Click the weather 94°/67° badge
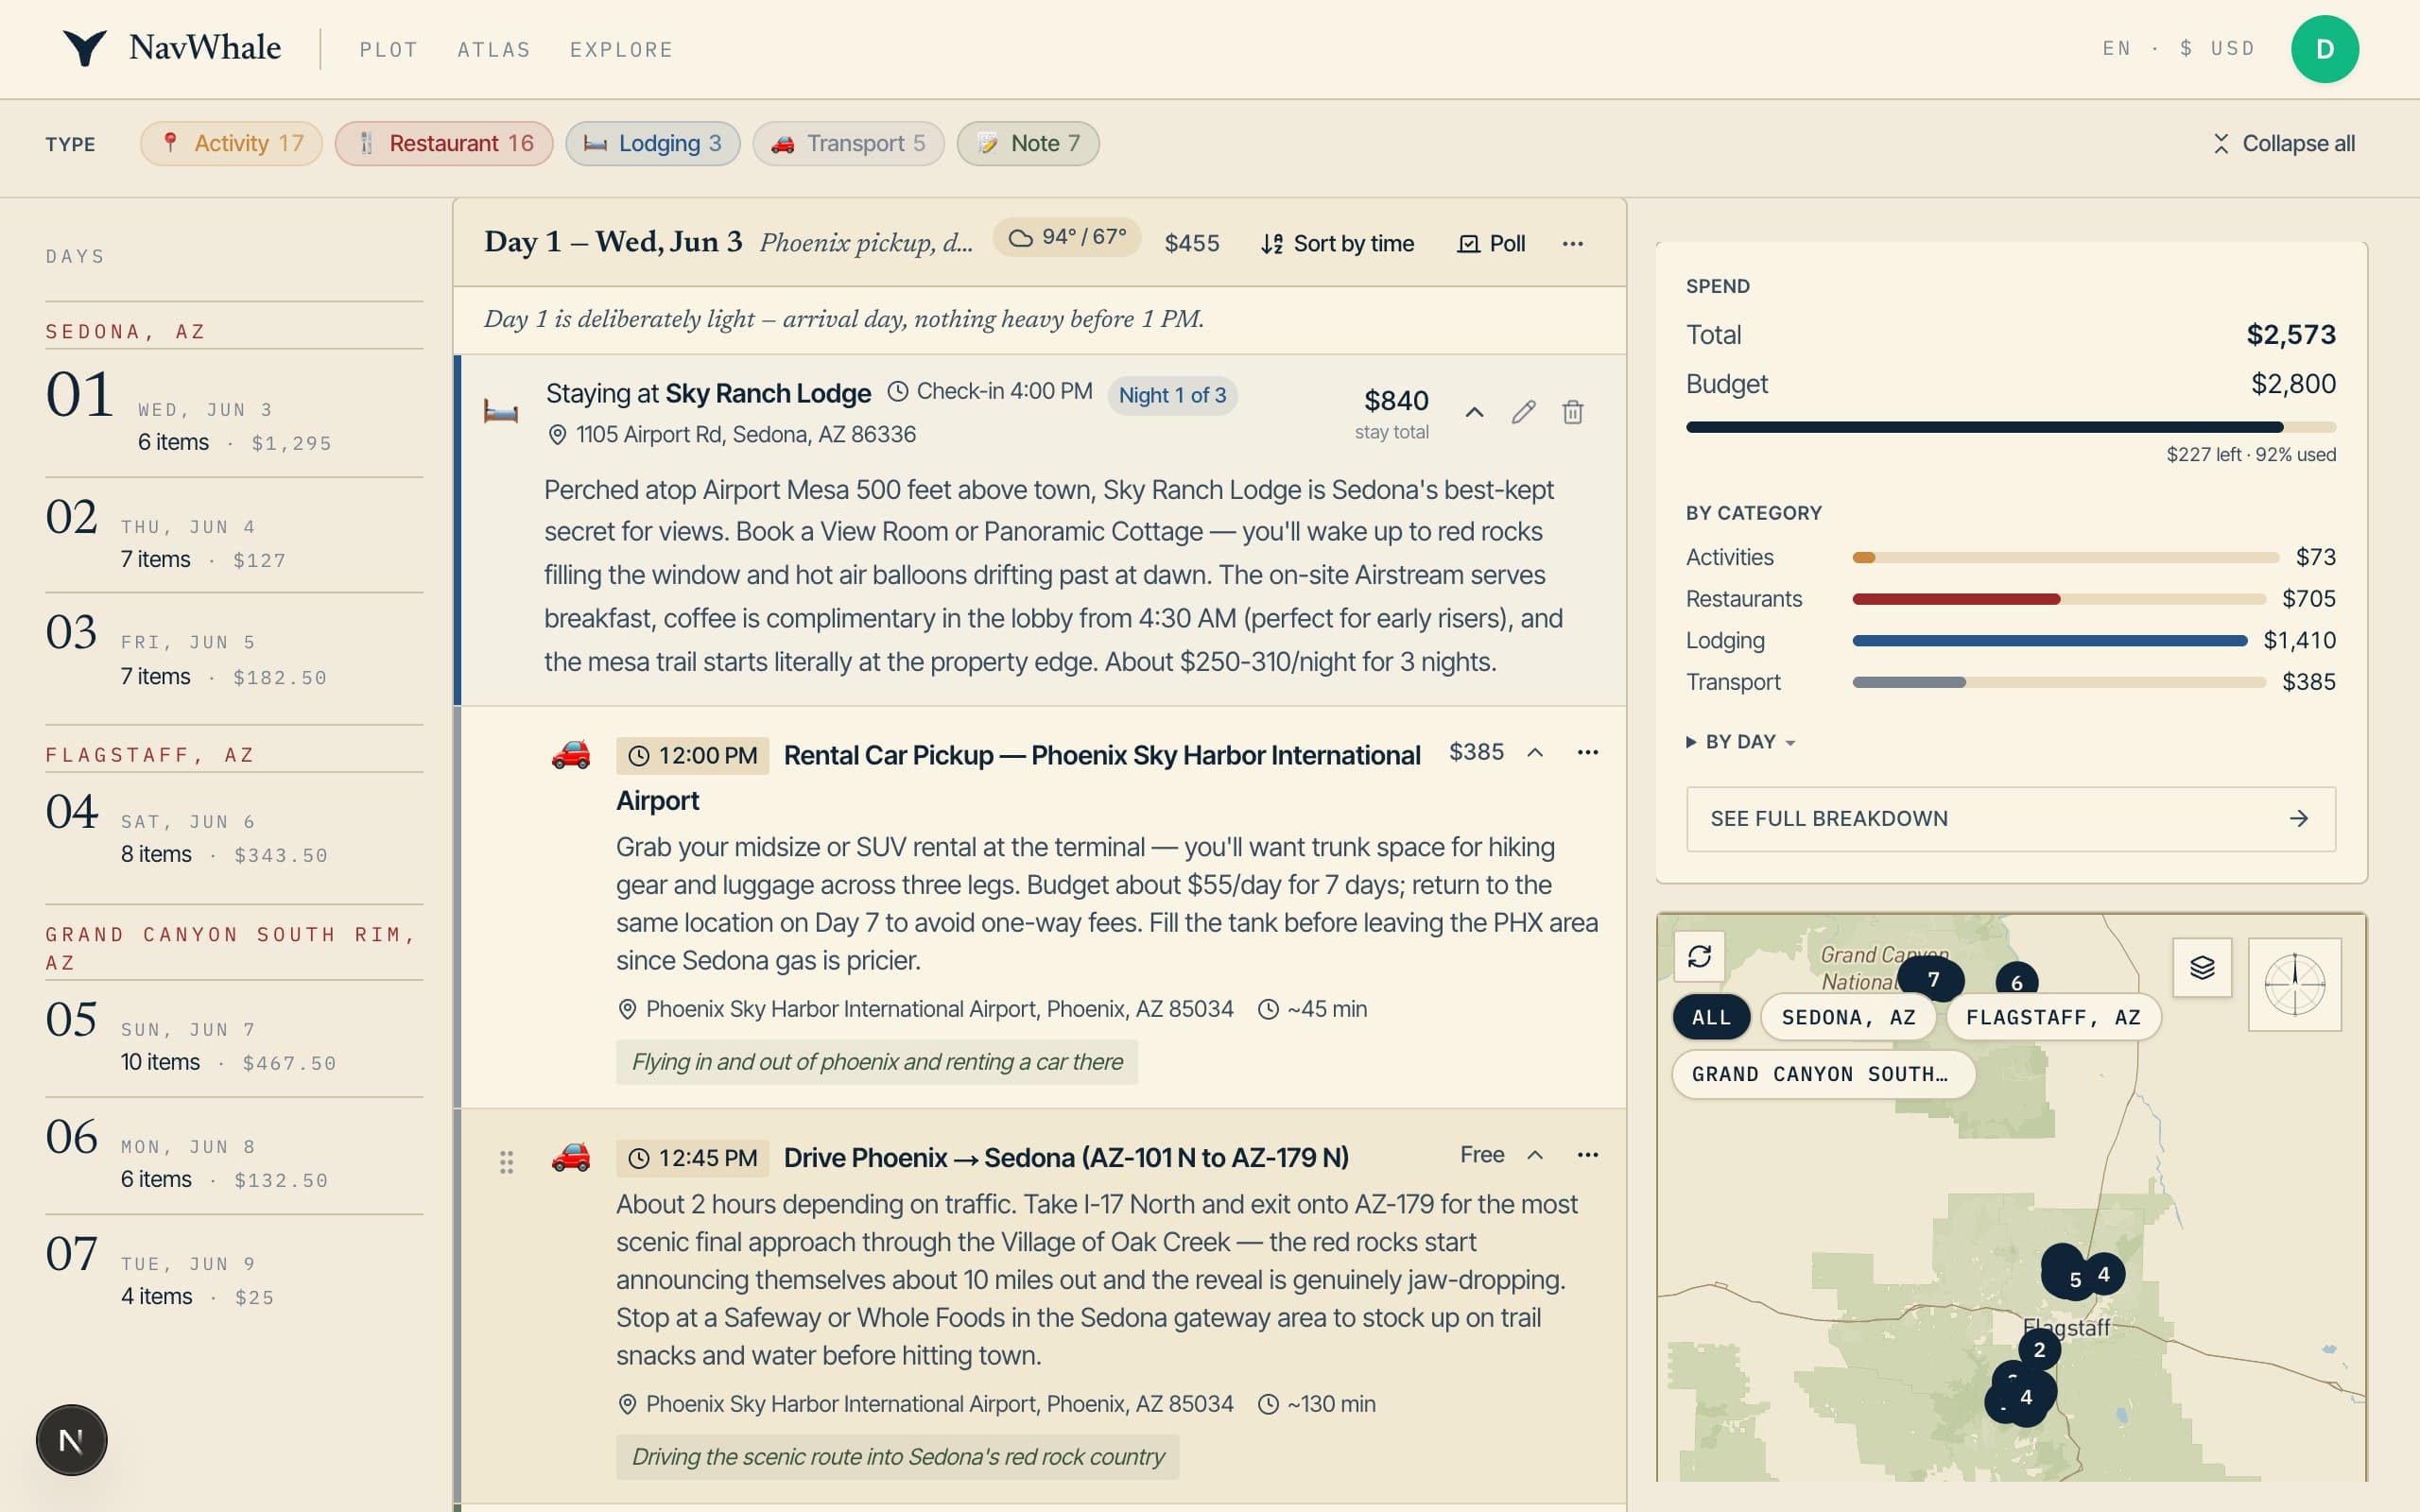This screenshot has height=1512, width=2420. pos(1067,238)
